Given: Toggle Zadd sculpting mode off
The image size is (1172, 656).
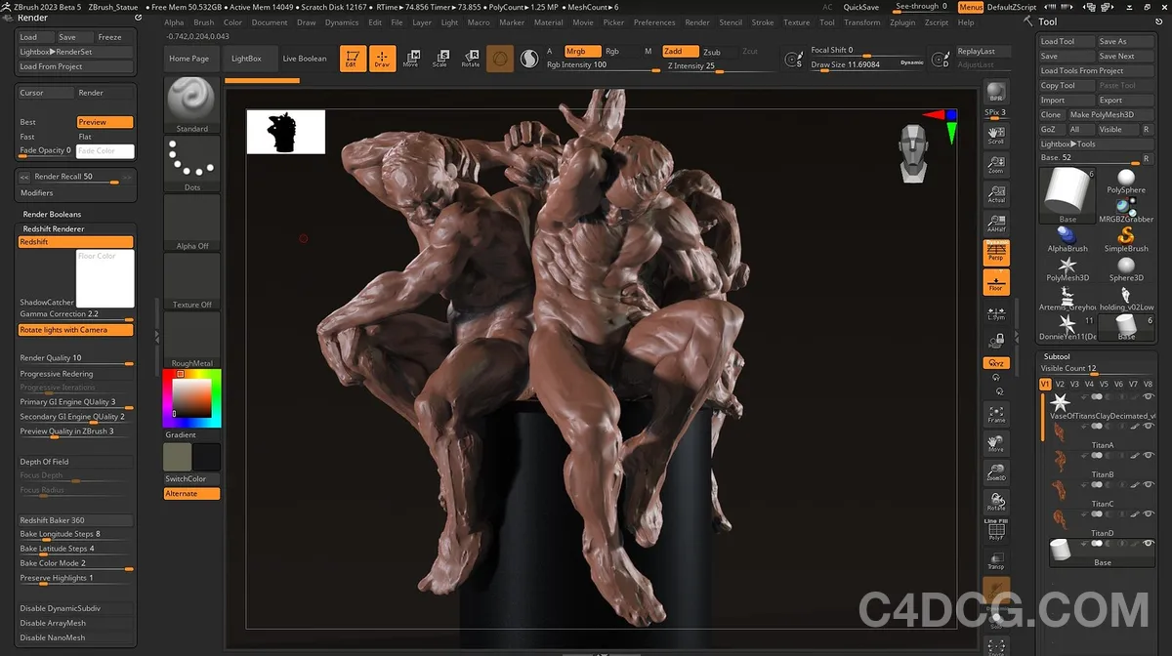Looking at the screenshot, I should 679,51.
